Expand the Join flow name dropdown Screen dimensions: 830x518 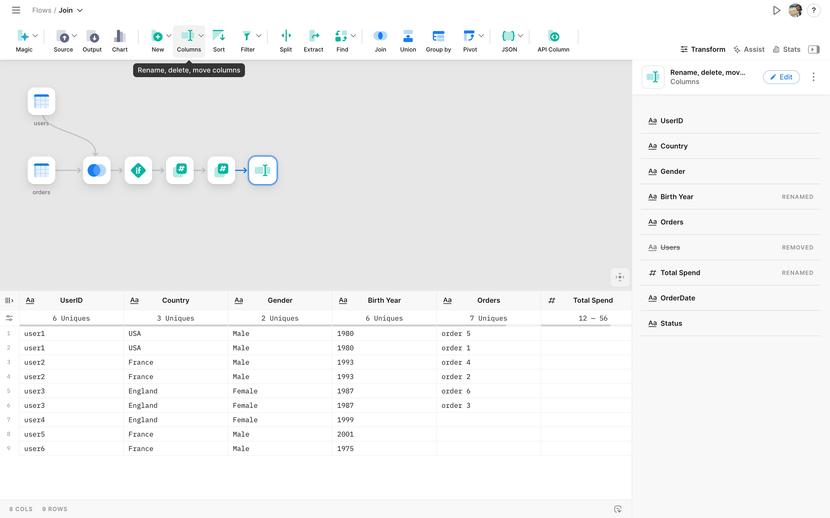click(x=80, y=10)
